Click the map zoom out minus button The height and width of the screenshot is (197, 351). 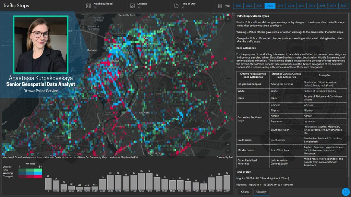coord(228,150)
